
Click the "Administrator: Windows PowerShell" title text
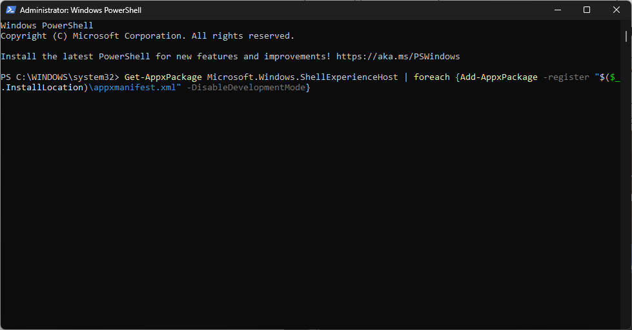[x=81, y=10]
